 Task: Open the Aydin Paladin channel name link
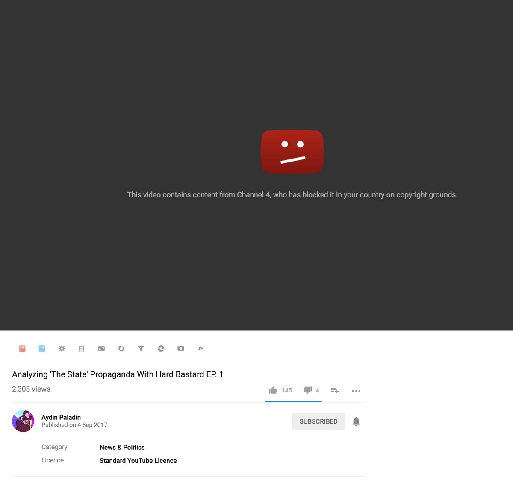[61, 417]
